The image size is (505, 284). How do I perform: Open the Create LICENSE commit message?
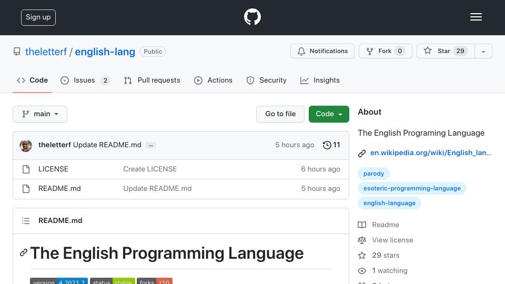pyautogui.click(x=150, y=169)
